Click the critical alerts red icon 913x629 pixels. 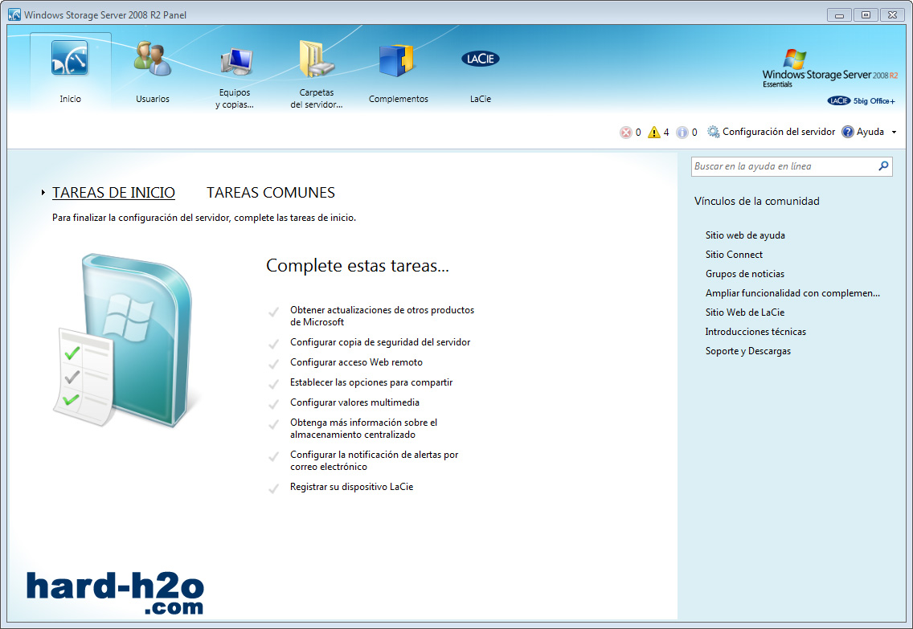[625, 132]
